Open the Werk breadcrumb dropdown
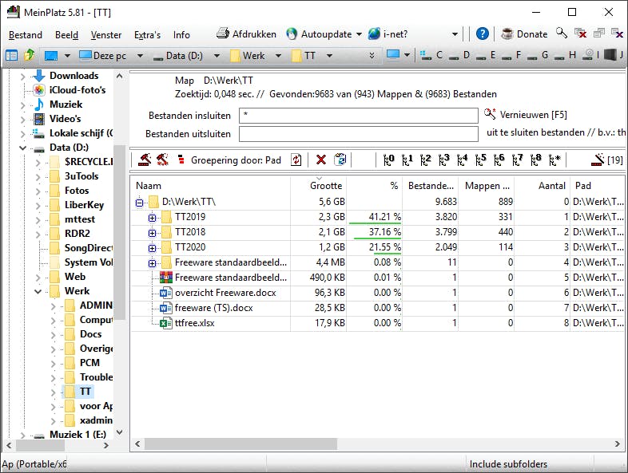628x473 pixels. 278,55
